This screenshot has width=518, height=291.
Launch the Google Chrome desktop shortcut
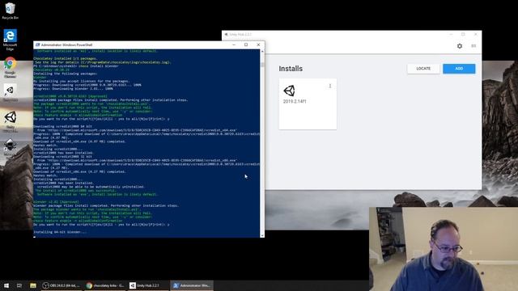(10, 67)
